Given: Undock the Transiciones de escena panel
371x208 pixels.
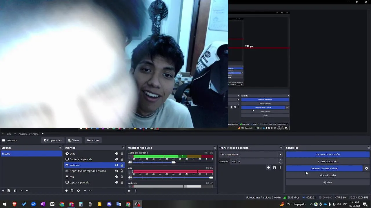Looking at the screenshot, I should click(281, 148).
